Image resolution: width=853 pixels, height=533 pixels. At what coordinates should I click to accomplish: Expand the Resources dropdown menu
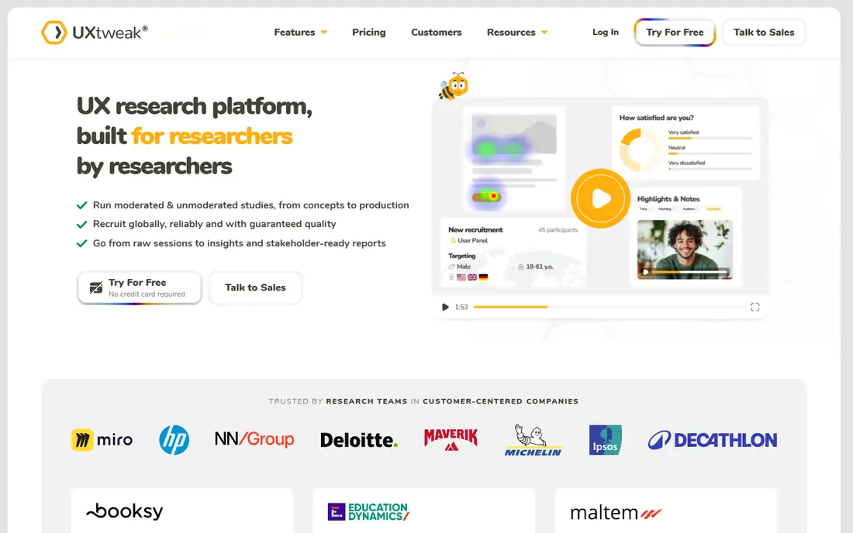click(516, 32)
